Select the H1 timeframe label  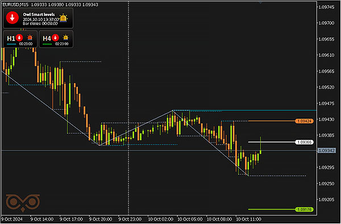click(x=11, y=39)
